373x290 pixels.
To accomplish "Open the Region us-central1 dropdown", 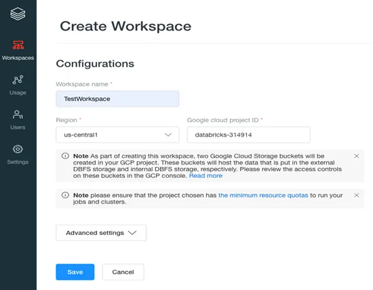I will pyautogui.click(x=117, y=135).
